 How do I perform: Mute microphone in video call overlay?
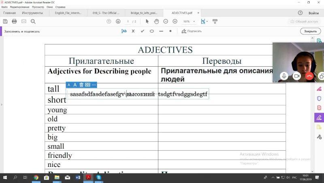(x=284, y=76)
